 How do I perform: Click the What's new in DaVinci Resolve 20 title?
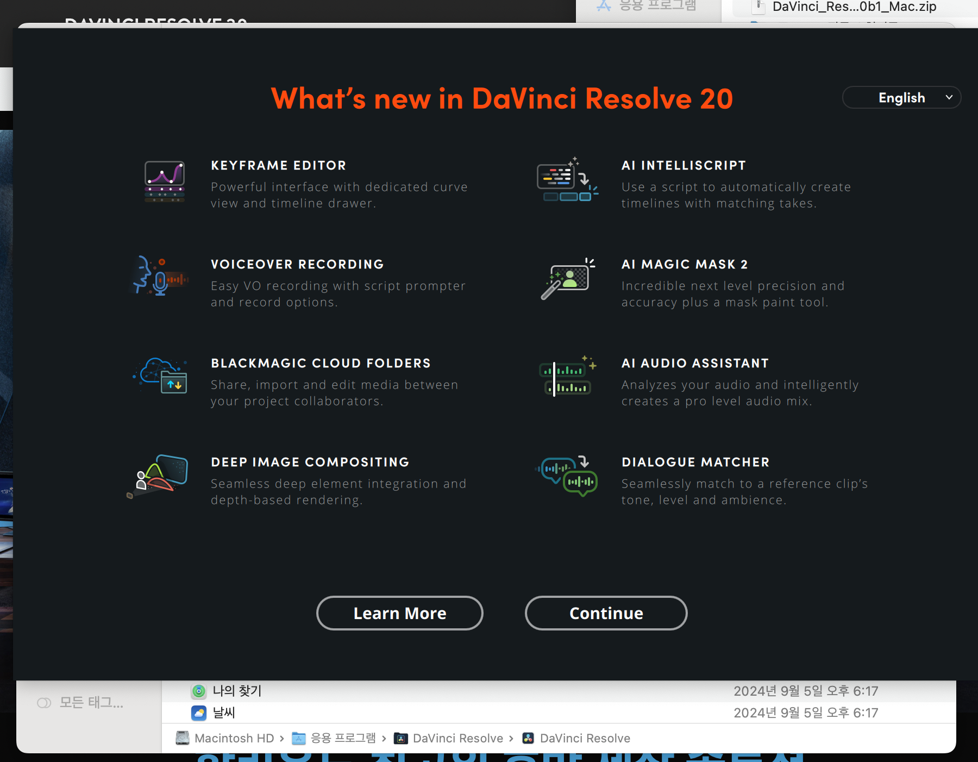pos(502,98)
